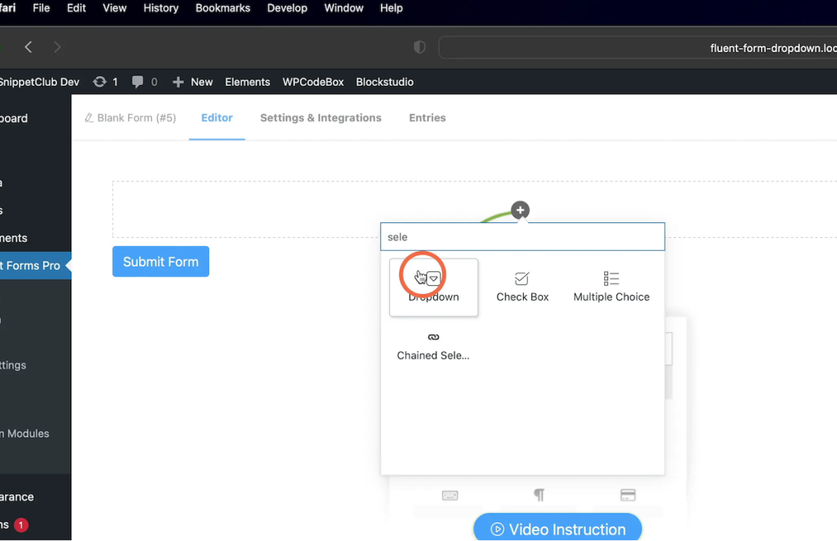
Task: Open the comments bubble icon
Action: pyautogui.click(x=137, y=82)
